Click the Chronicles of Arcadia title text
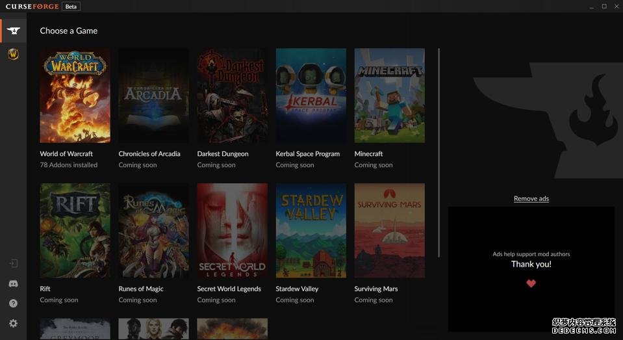623x340 pixels. [x=149, y=154]
